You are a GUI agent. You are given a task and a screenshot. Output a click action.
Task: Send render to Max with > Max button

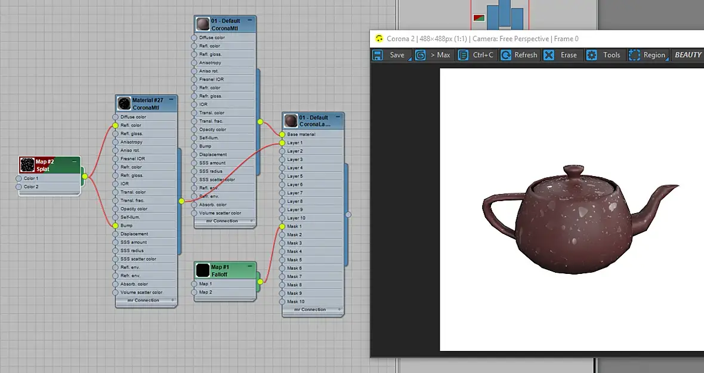pyautogui.click(x=434, y=55)
